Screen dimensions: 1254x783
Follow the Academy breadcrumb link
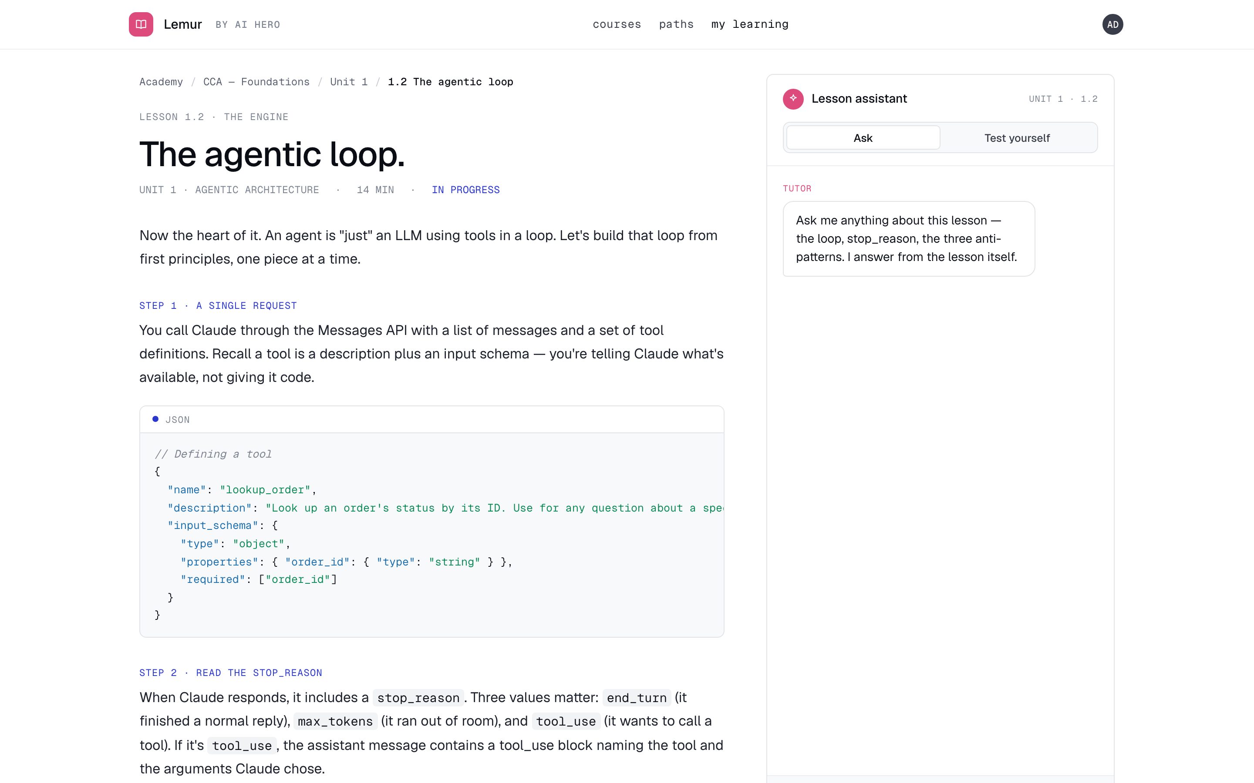tap(161, 82)
